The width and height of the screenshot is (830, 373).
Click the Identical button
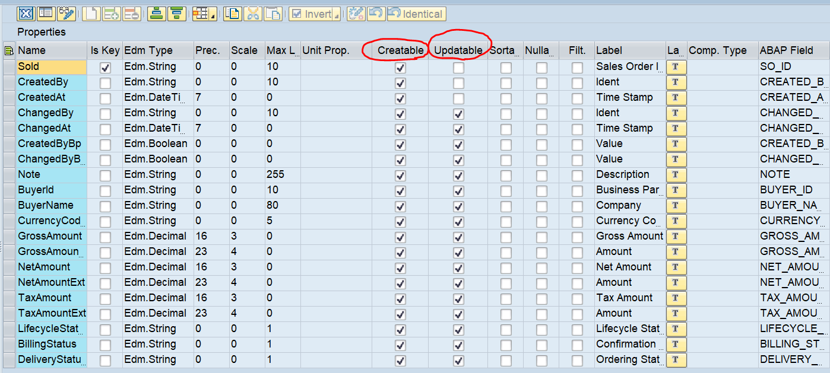[x=416, y=14]
